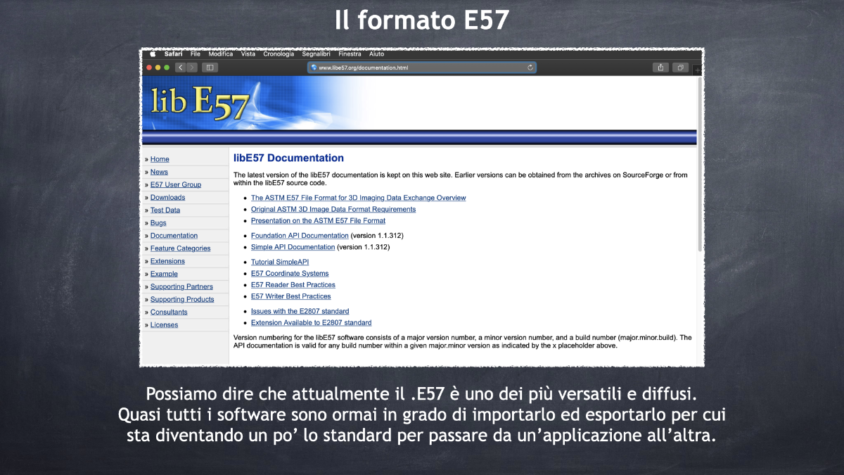Open the Tutorial SimpleAPI link
The width and height of the screenshot is (844, 475).
(x=280, y=262)
